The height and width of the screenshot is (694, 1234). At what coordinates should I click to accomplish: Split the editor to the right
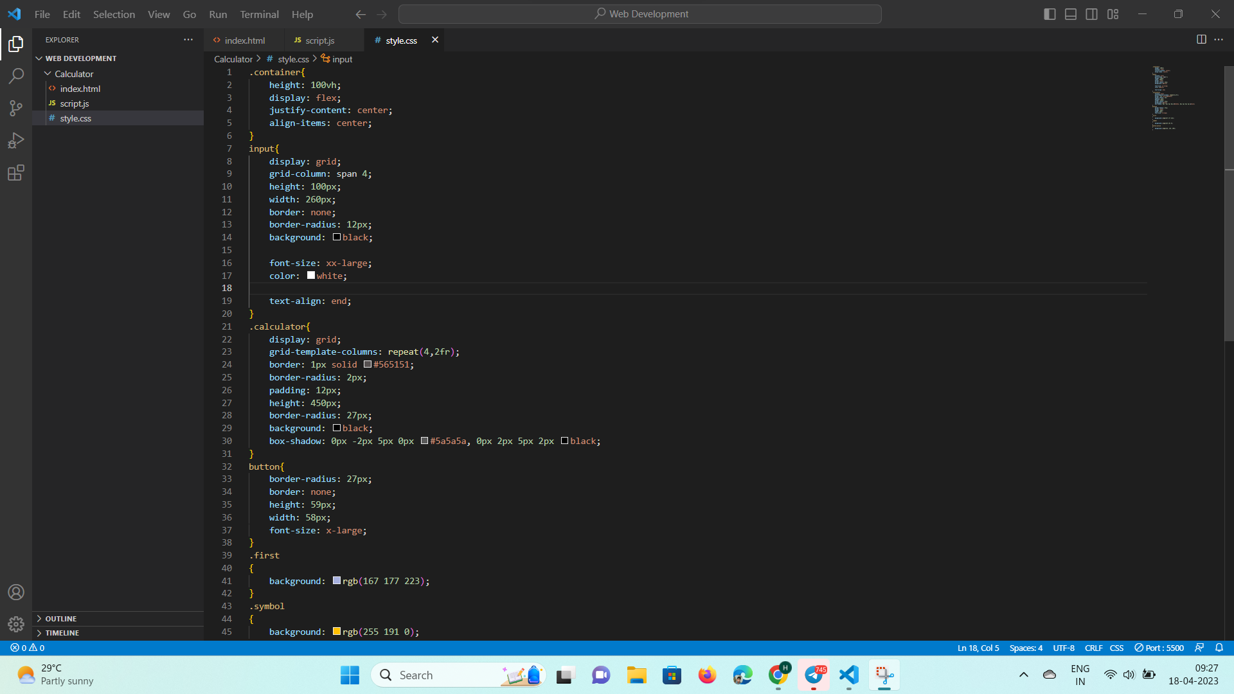coord(1201,39)
